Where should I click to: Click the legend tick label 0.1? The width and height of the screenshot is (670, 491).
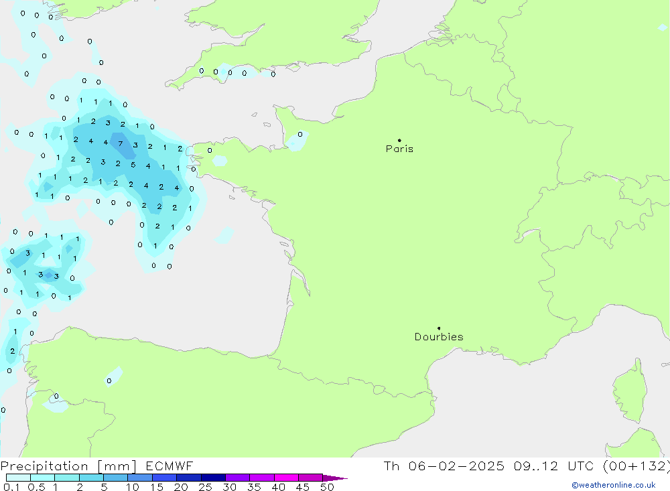point(11,487)
